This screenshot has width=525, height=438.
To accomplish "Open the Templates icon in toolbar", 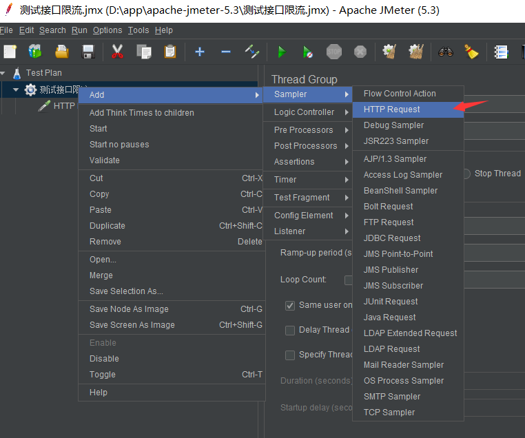I will [35, 52].
